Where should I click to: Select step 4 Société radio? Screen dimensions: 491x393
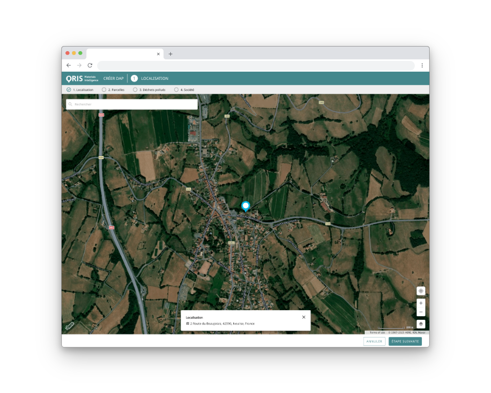pos(176,90)
